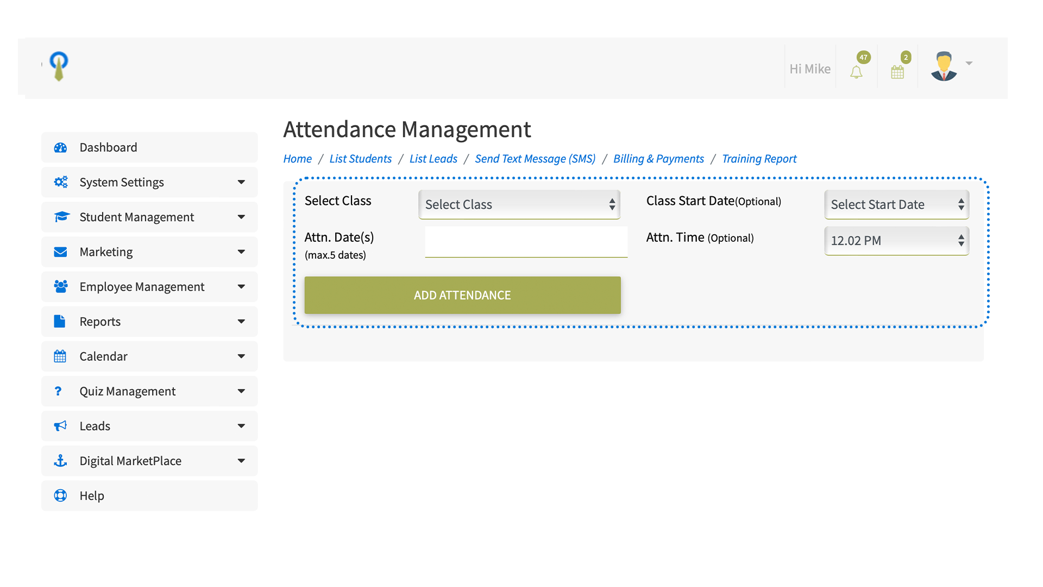Click the Leads megaphone icon

coord(60,426)
